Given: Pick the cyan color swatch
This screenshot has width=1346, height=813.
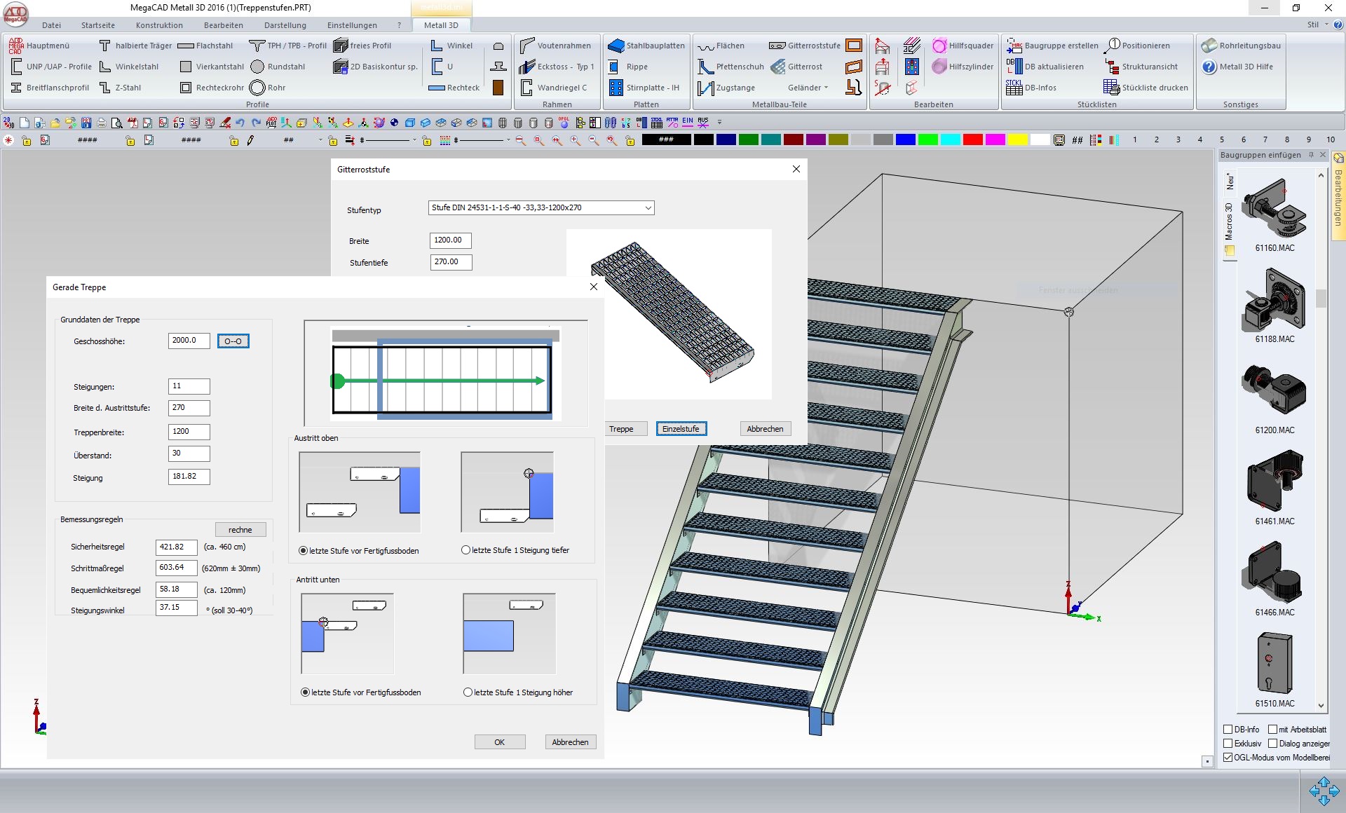Looking at the screenshot, I should (x=950, y=140).
